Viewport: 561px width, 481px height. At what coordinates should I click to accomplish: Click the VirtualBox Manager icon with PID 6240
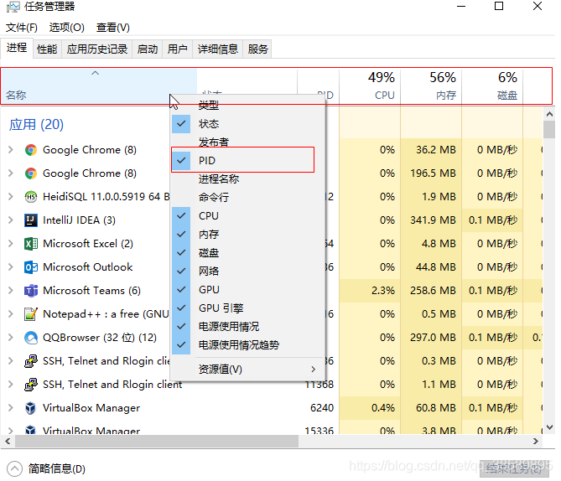(31, 408)
